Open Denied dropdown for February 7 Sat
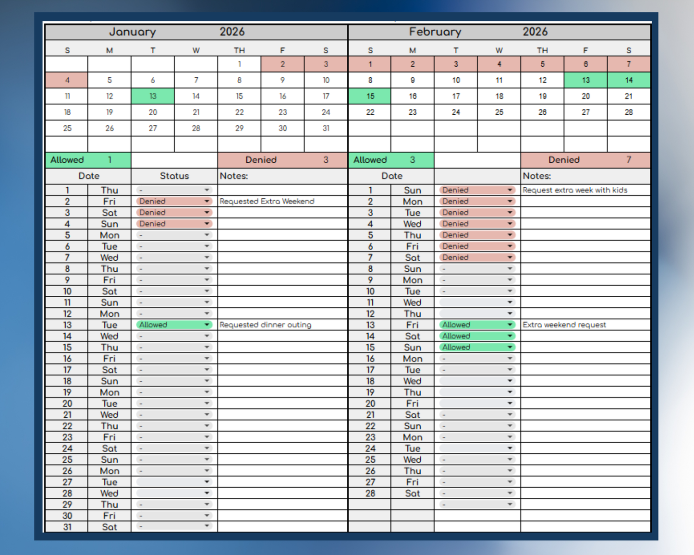Viewport: 694px width, 555px height. [477, 257]
